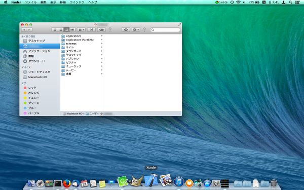Open the 表示 menu

(53, 3)
